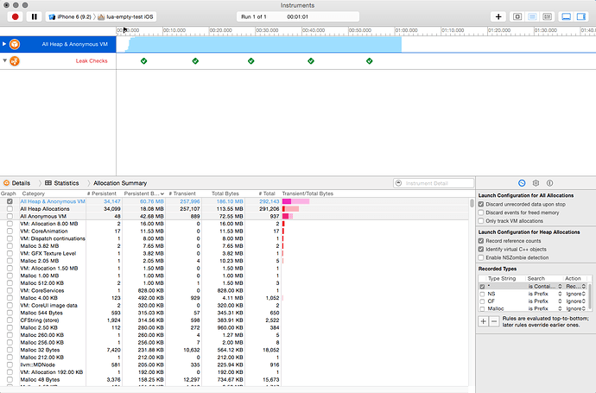Check graph box for All Anonymous VM

pos(10,216)
